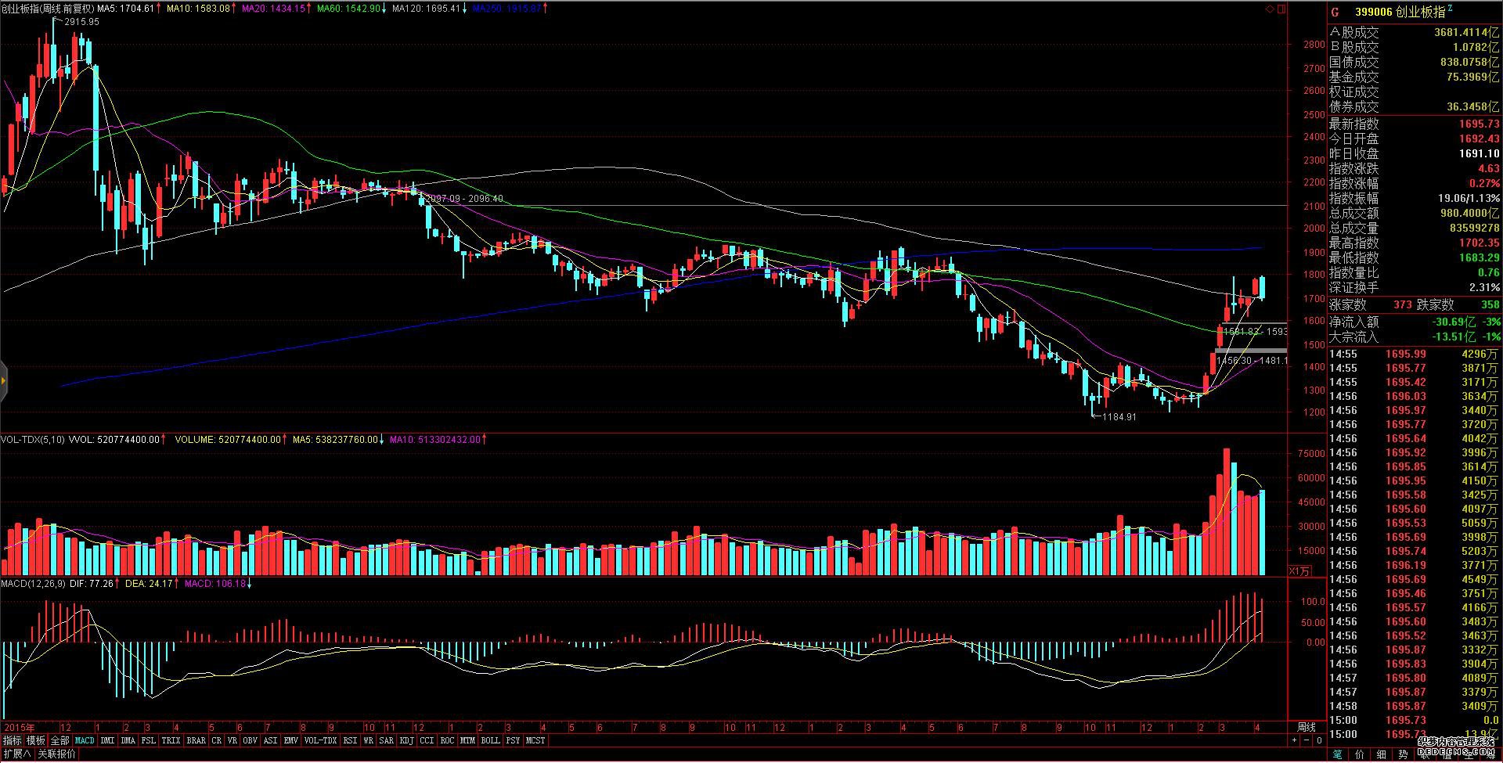Image resolution: width=1503 pixels, height=763 pixels.
Task: Switch to the 势 trend tab
Action: [x=1403, y=754]
